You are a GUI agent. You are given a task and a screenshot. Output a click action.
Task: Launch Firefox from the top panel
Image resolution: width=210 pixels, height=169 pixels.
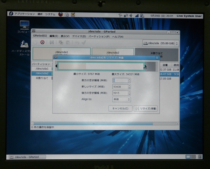[x=61, y=15]
